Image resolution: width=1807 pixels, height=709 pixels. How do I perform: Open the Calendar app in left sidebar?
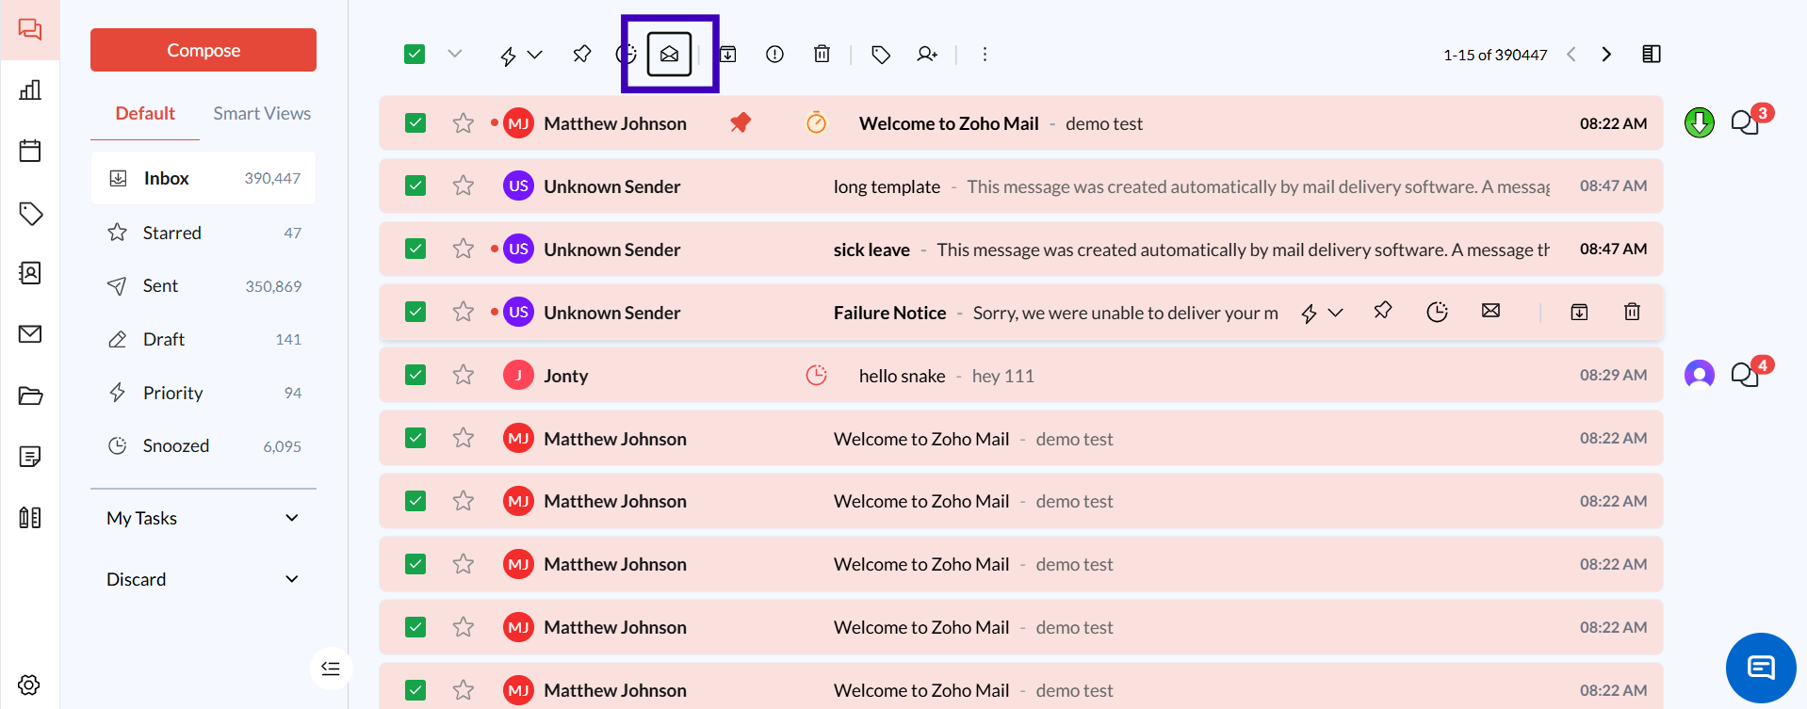point(30,151)
